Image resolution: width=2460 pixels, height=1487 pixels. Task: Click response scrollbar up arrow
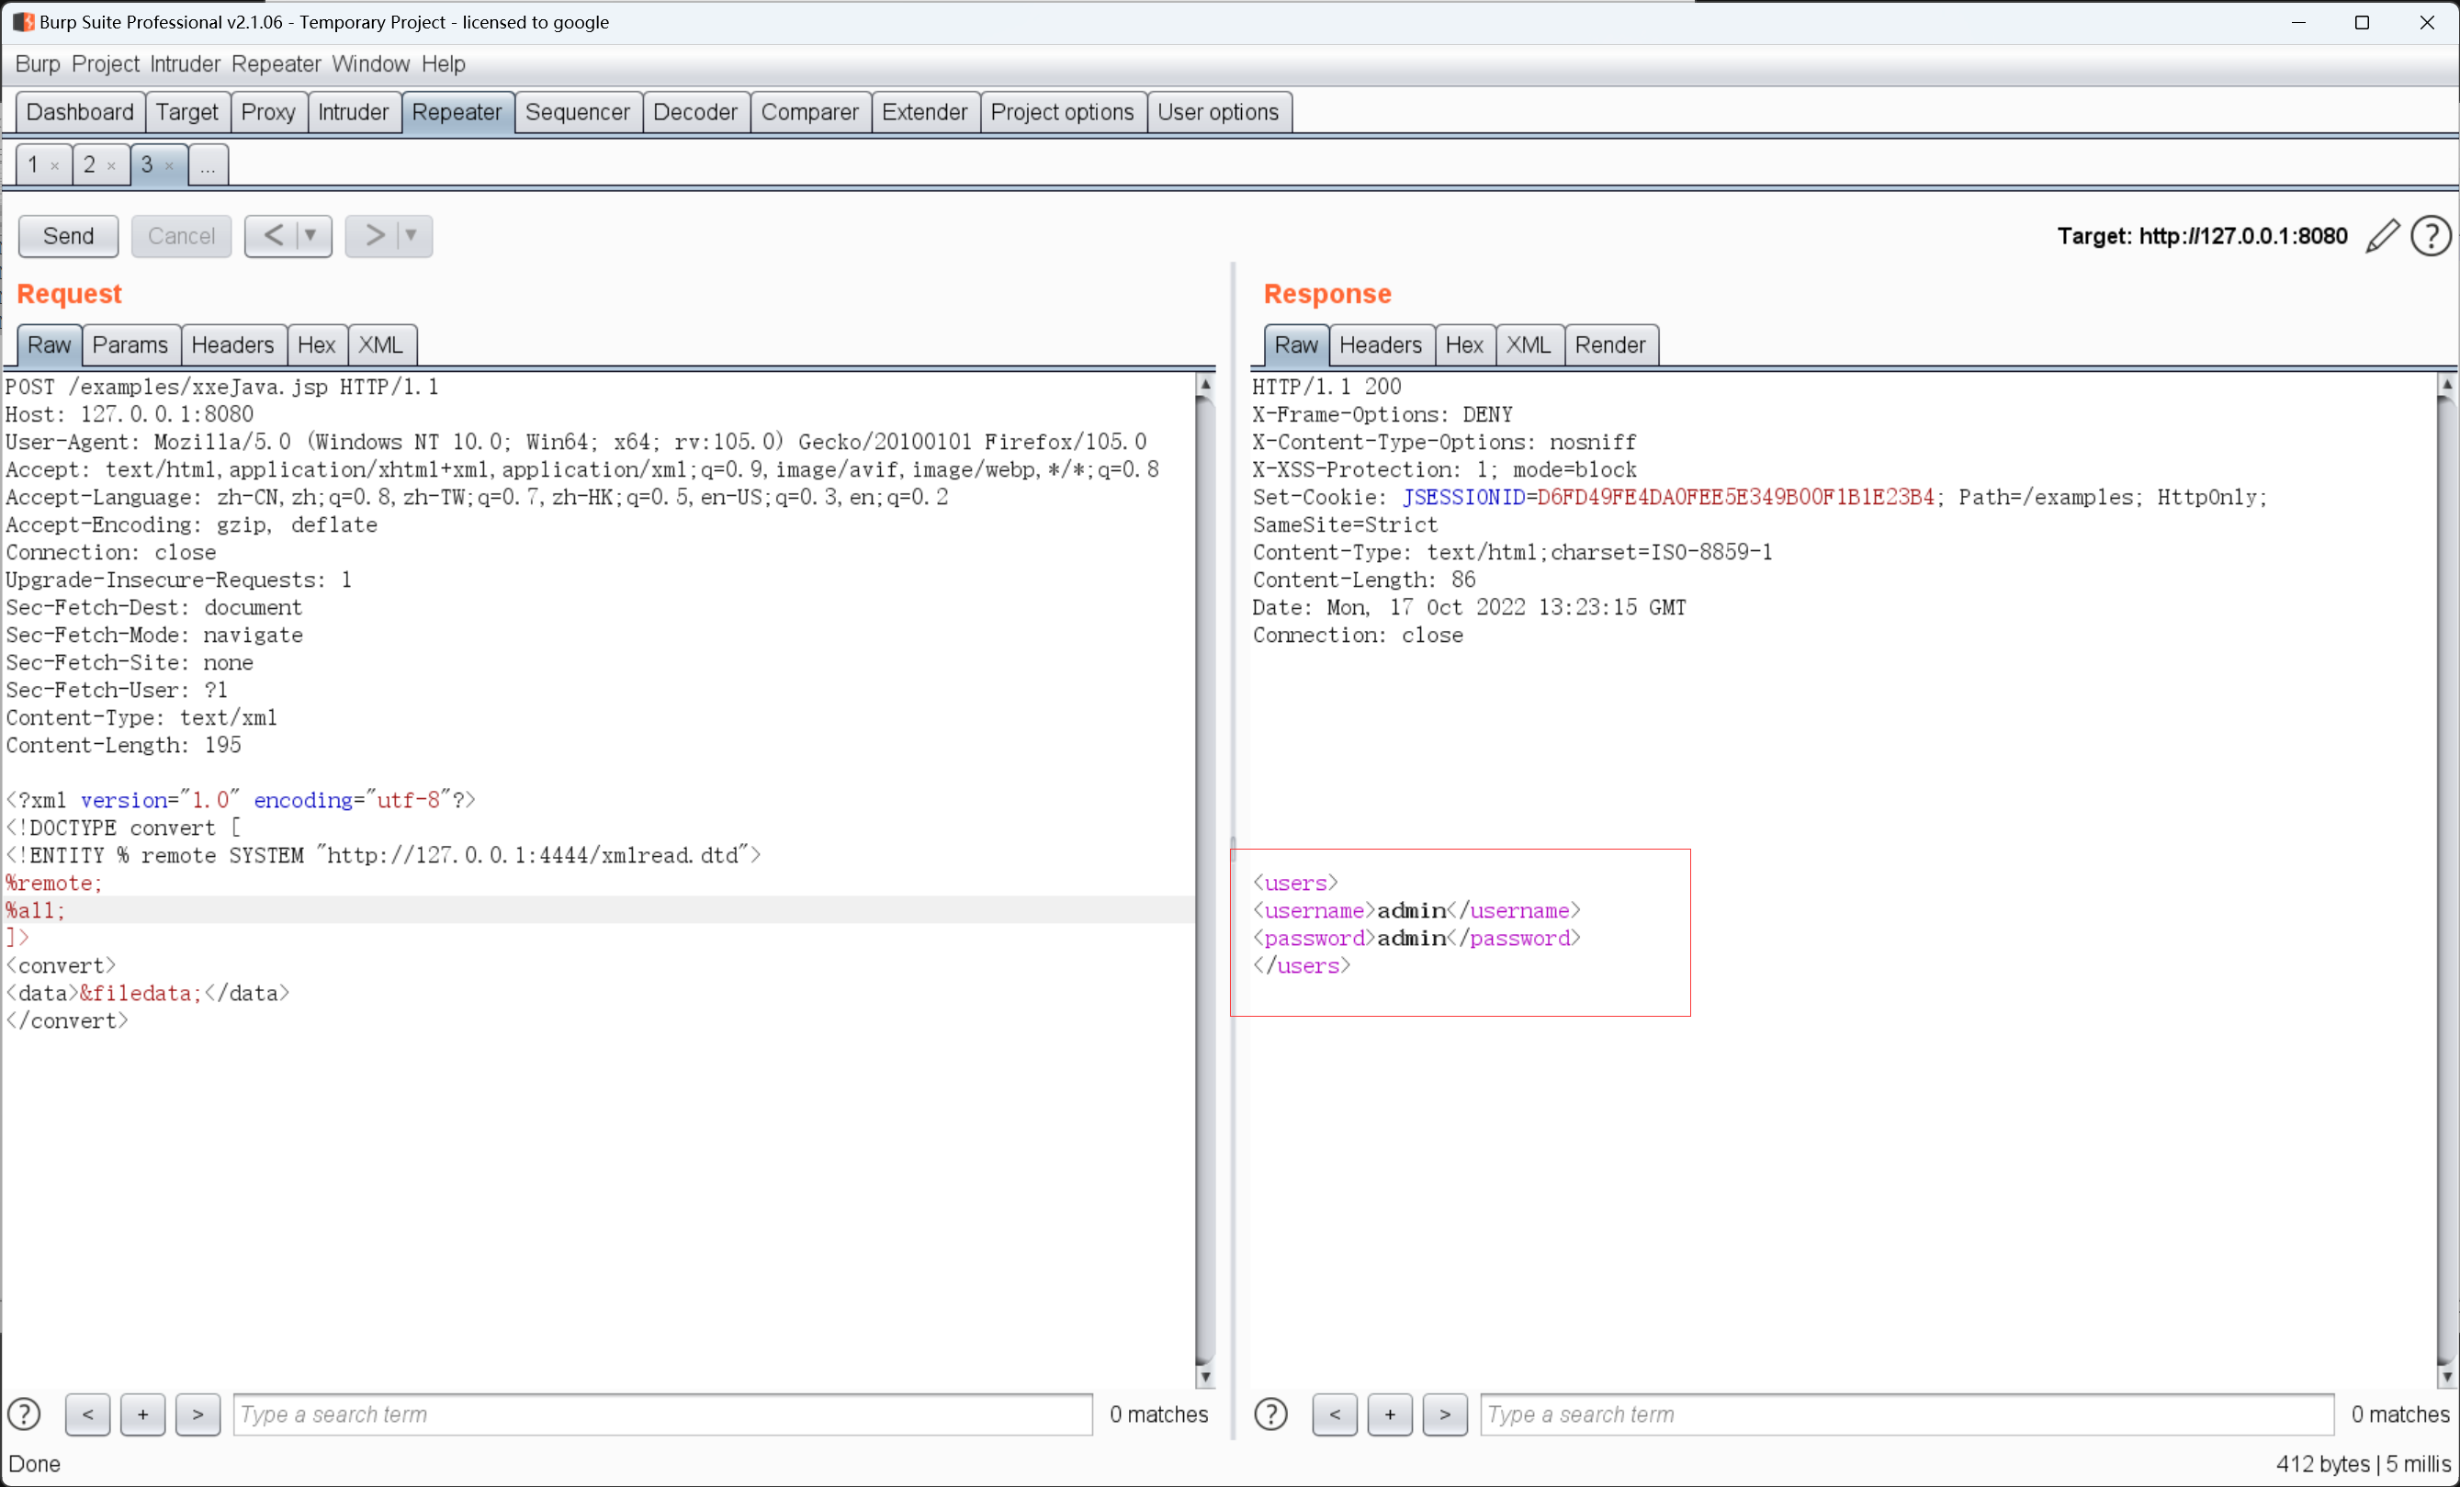click(x=2447, y=384)
